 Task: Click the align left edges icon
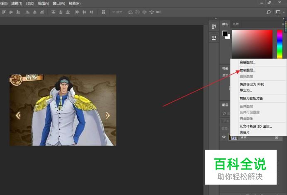(x=27, y=12)
